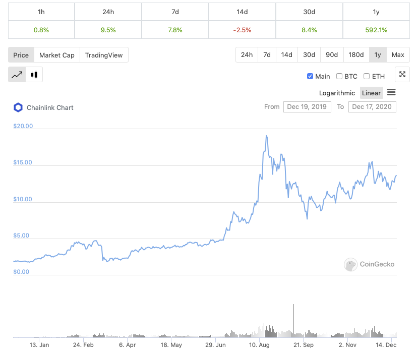Click the $5.00 axis label

pyautogui.click(x=21, y=236)
